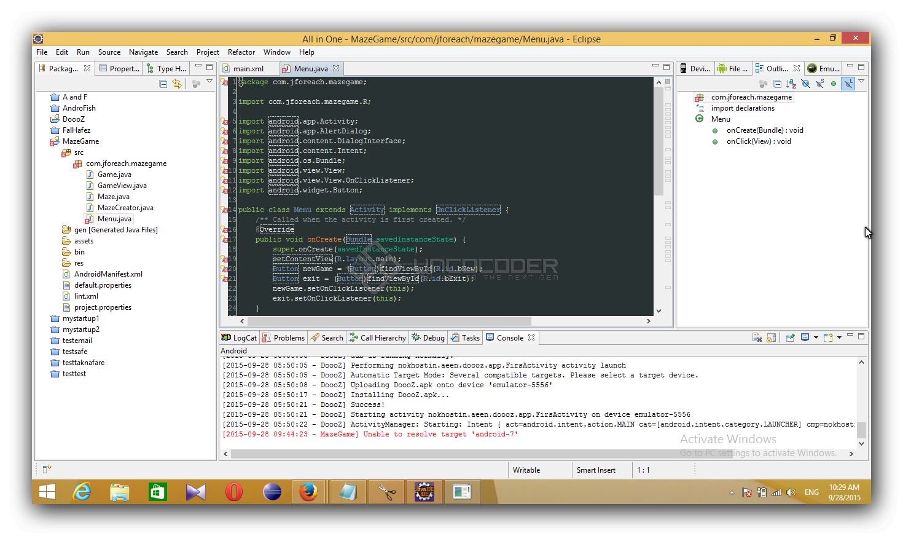Click the ENG language indicator
The width and height of the screenshot is (903, 536).
(x=811, y=492)
